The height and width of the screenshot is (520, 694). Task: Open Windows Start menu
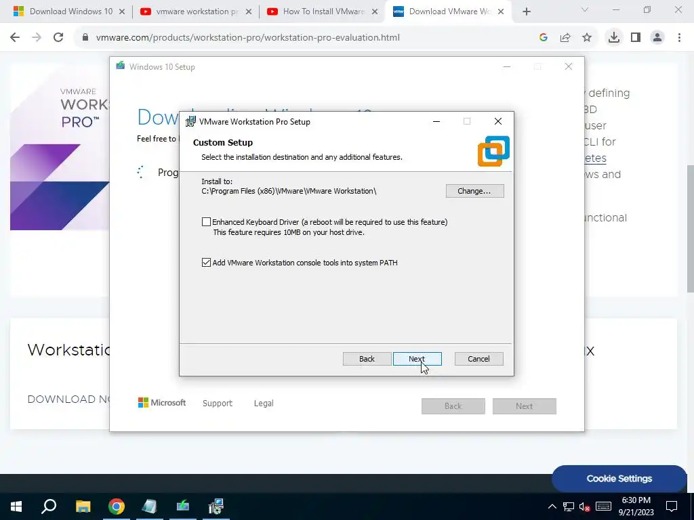click(x=16, y=506)
